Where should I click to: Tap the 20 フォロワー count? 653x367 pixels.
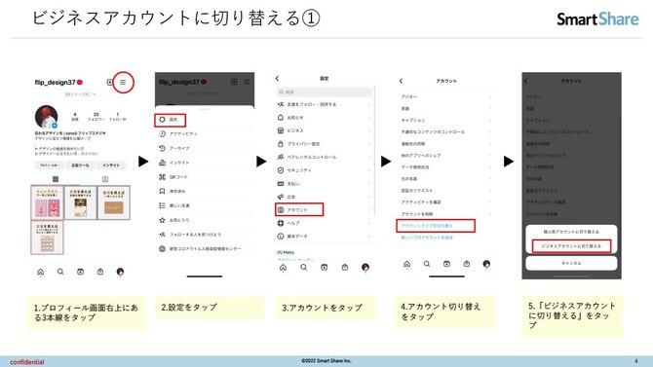[96, 117]
